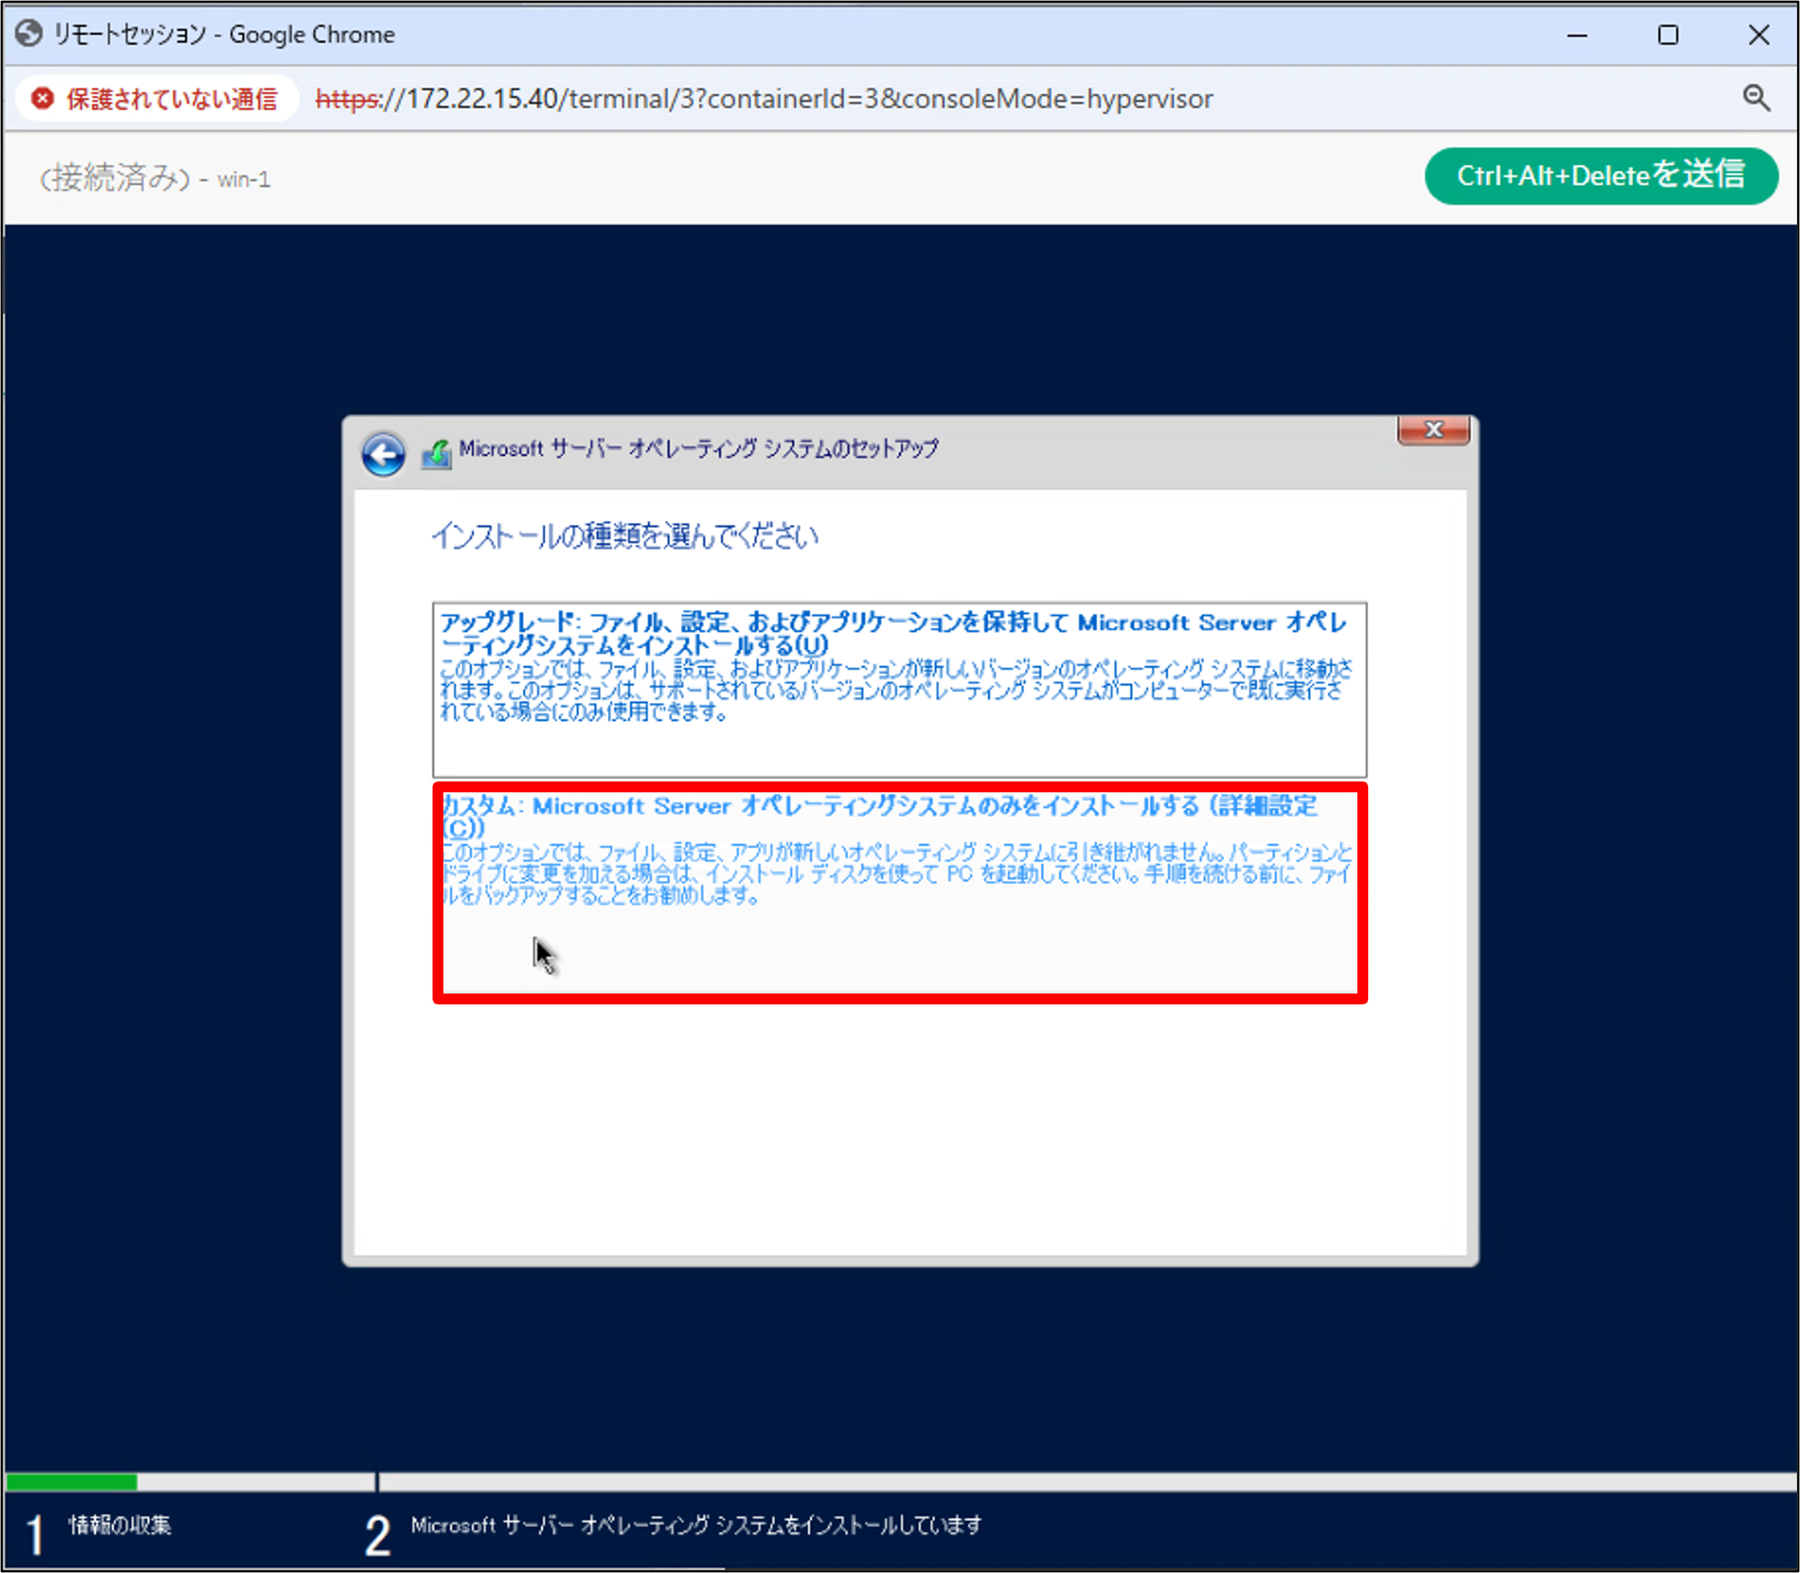
Task: Click the (接続済み) - win-1 connection label
Action: click(155, 179)
